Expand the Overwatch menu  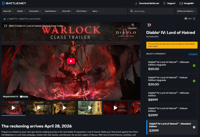(35, 11)
